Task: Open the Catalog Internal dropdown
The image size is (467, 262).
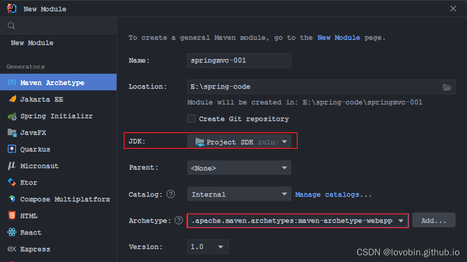Action: 239,194
